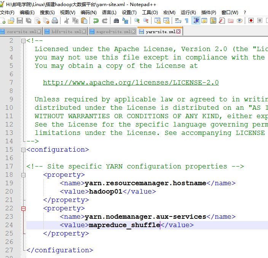Open the 插件(P) menu
This screenshot has width=268, height=258.
click(x=209, y=13)
